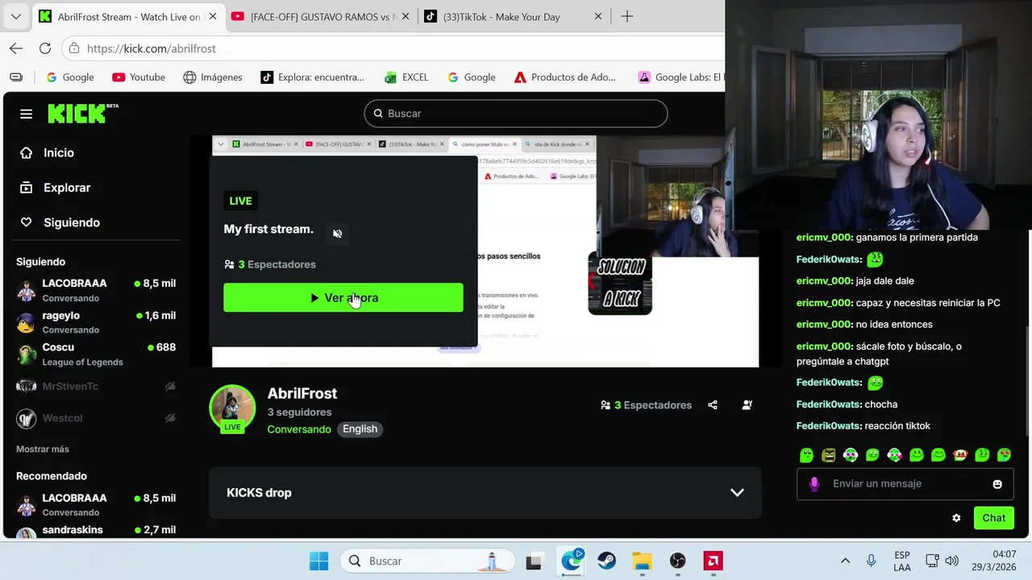1032x580 pixels.
Task: Open OBS Studio from the taskbar
Action: (677, 561)
